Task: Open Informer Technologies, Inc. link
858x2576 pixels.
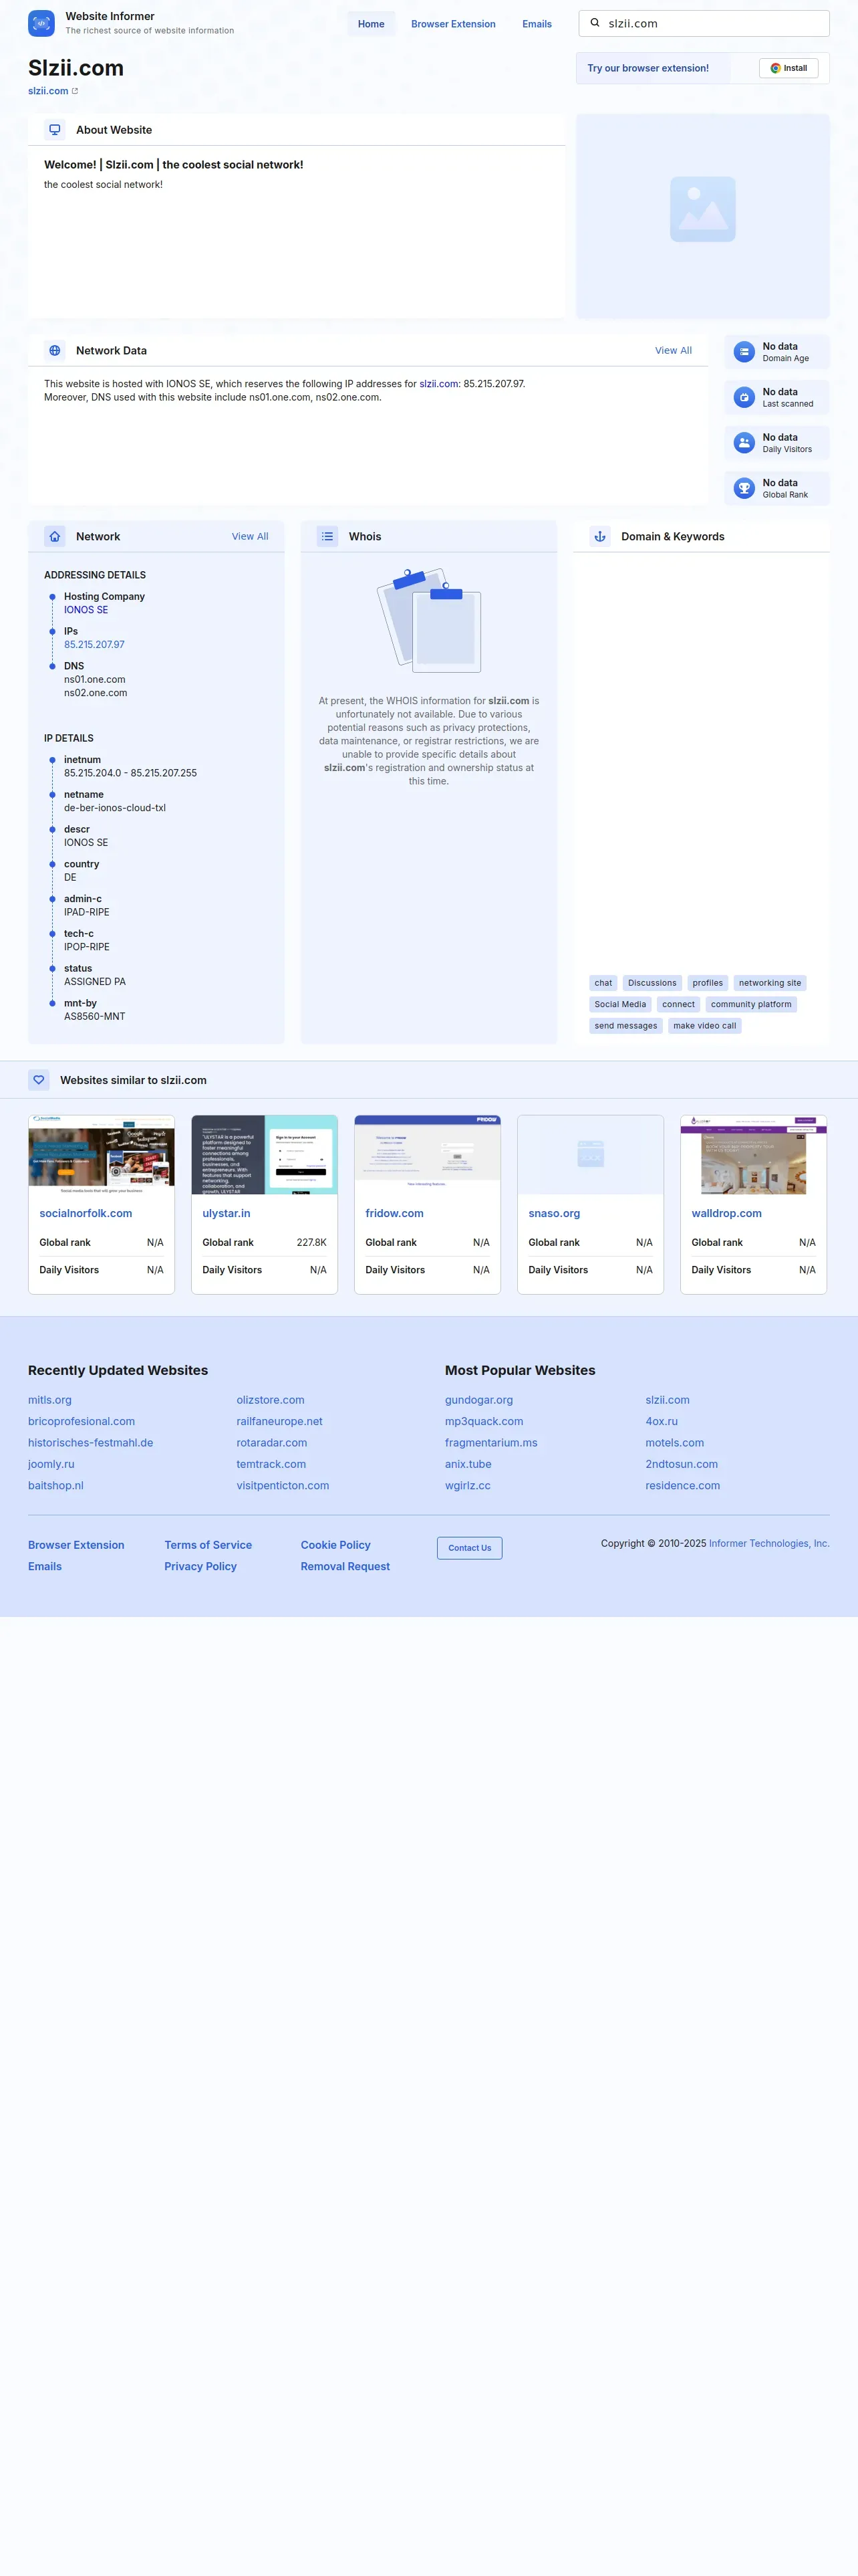Action: (x=769, y=1544)
